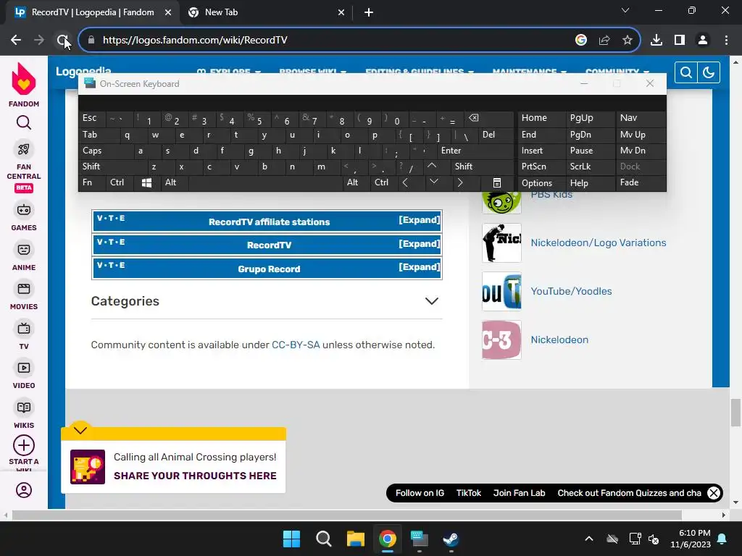Open File Explorer from taskbar
The width and height of the screenshot is (742, 556).
[355, 539]
